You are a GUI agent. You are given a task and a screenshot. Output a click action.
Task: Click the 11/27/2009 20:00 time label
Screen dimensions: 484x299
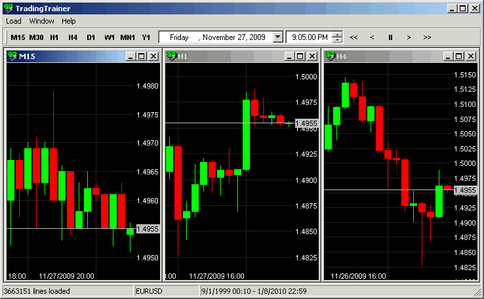[66, 276]
